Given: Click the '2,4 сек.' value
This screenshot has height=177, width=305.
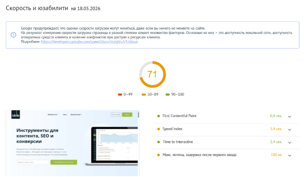Looking at the screenshot, I should 276,142.
